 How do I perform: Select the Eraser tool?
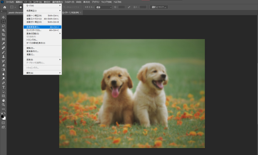click(x=3, y=65)
